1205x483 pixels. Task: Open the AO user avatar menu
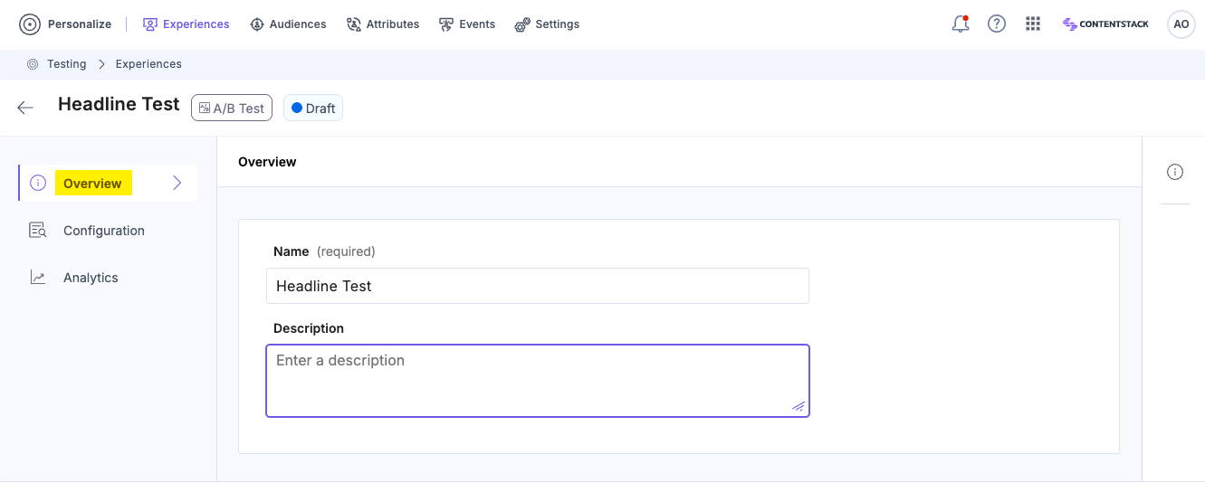point(1181,24)
